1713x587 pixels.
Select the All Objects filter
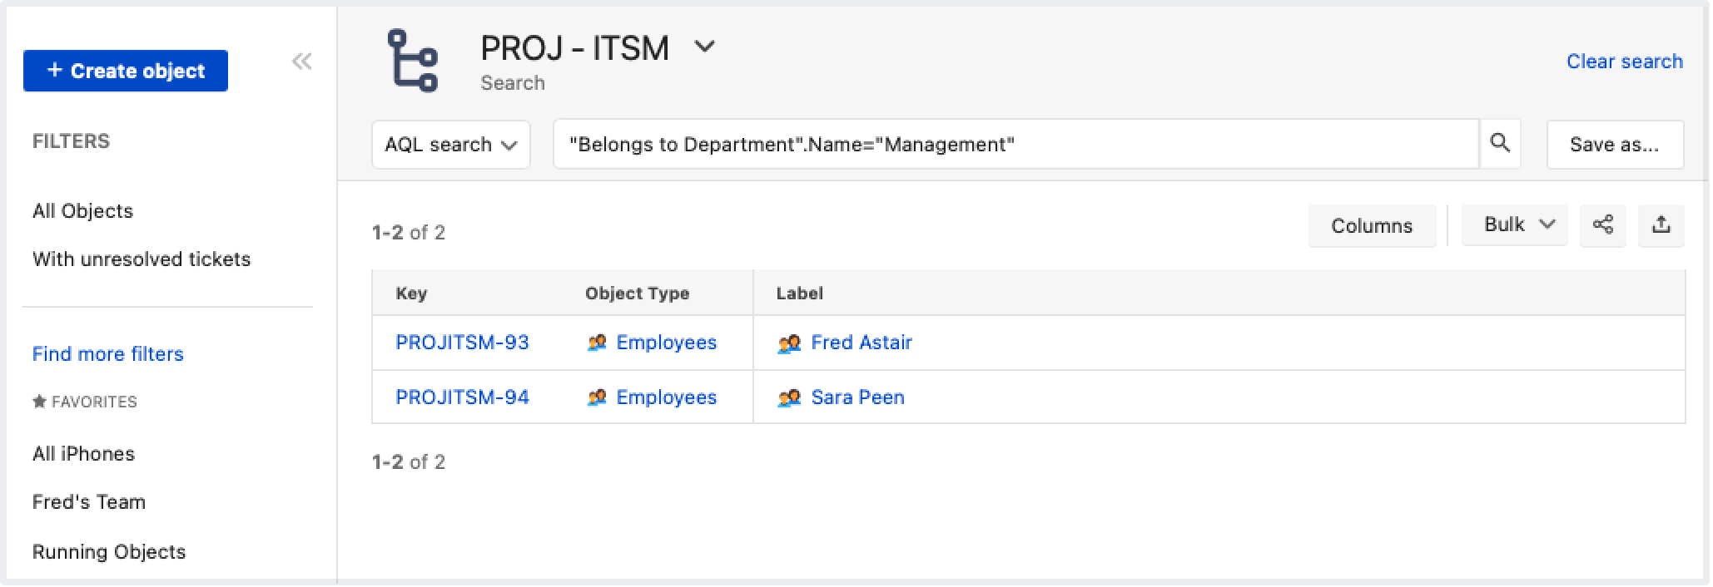(82, 211)
